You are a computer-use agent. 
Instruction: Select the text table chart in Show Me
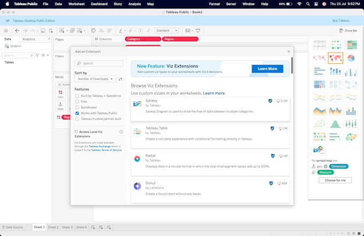320,45
